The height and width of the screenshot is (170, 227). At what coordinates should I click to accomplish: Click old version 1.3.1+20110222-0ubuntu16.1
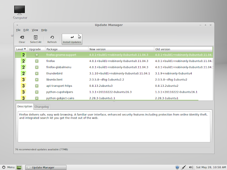pos(176,92)
